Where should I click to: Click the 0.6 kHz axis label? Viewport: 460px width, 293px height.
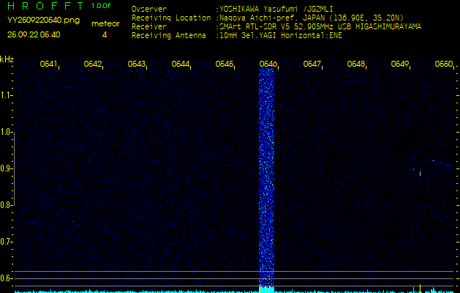pos(6,278)
